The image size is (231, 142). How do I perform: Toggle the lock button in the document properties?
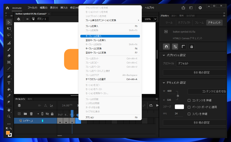191,47
